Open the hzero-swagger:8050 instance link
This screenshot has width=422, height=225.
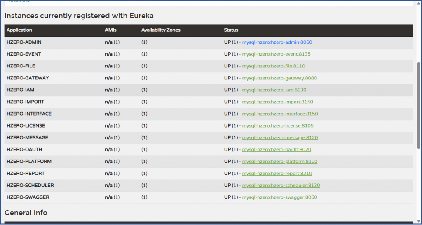[279, 197]
